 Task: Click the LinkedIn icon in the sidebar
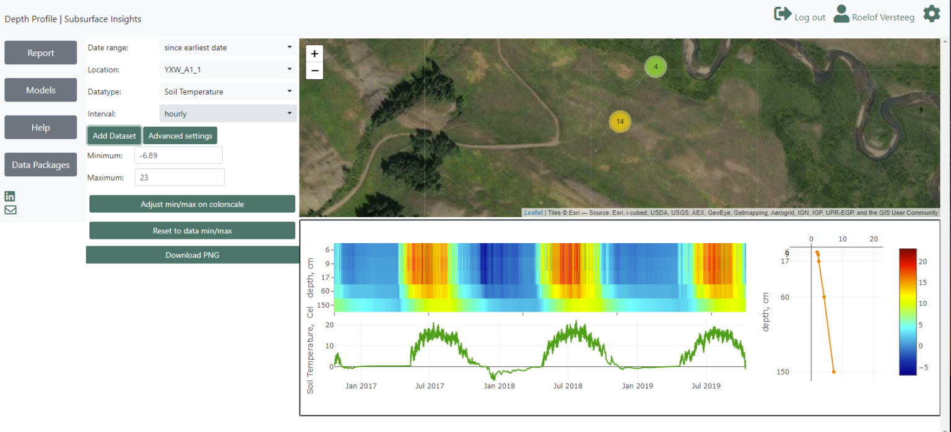[9, 196]
